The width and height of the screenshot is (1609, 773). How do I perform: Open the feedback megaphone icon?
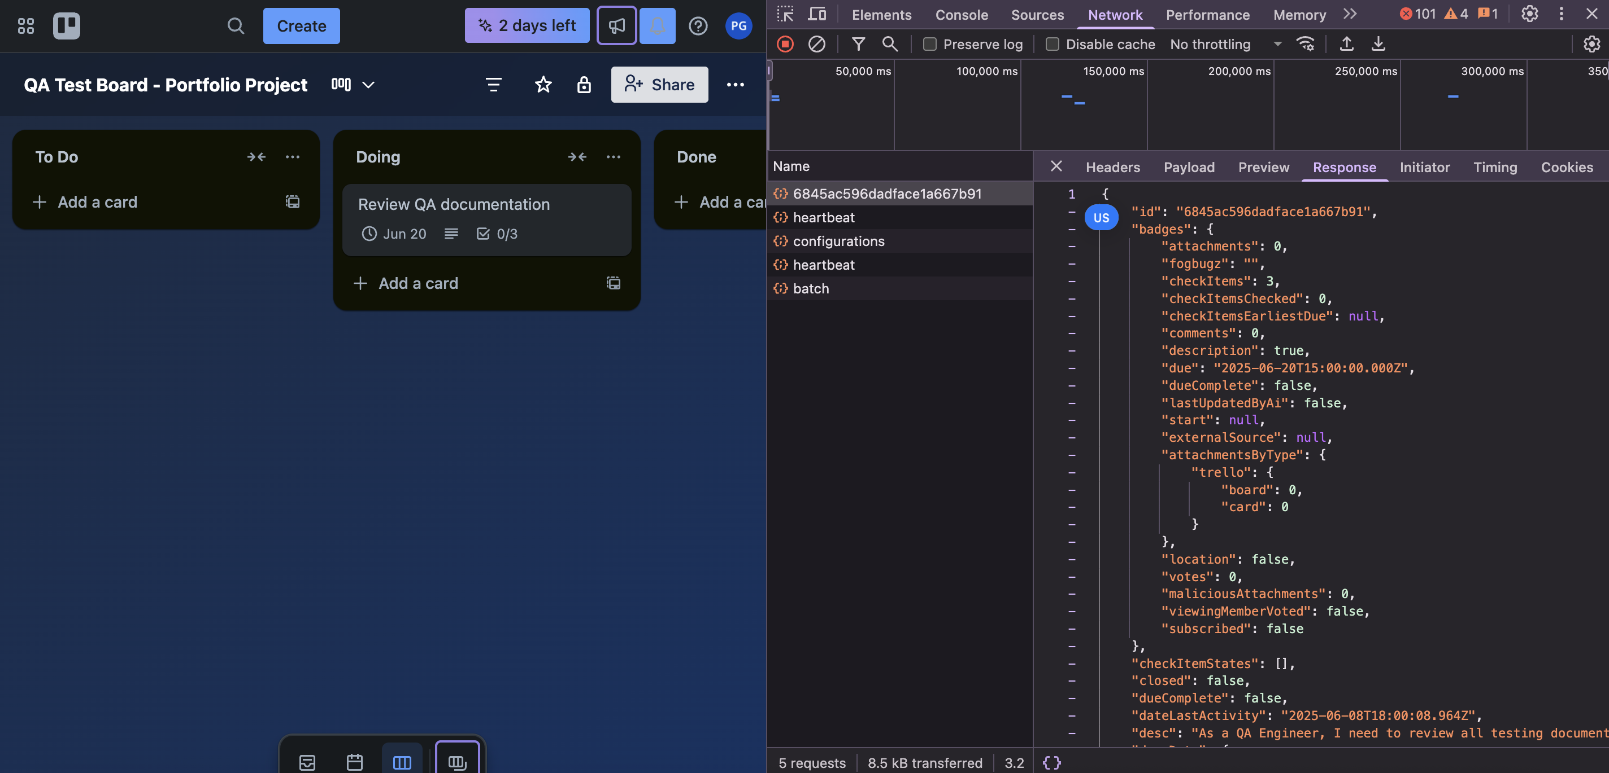pyautogui.click(x=616, y=25)
